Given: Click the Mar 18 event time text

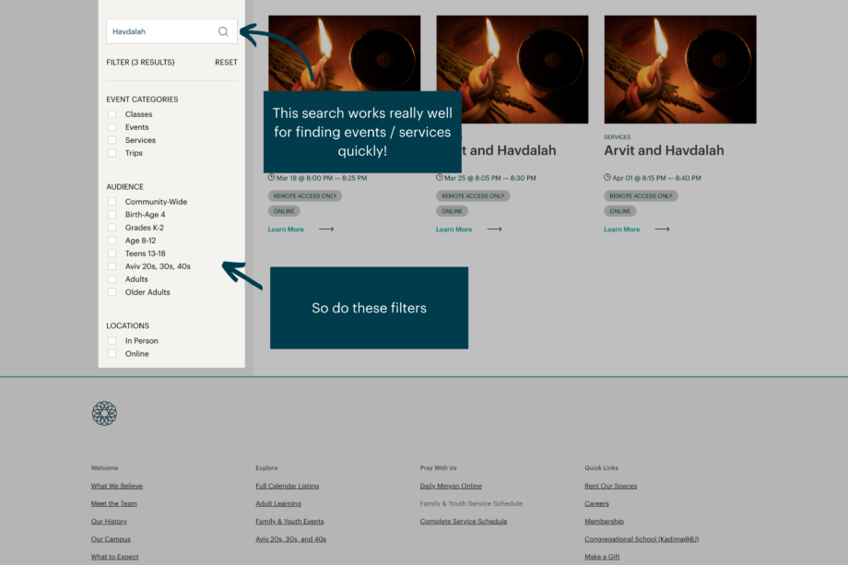Looking at the screenshot, I should 322,178.
